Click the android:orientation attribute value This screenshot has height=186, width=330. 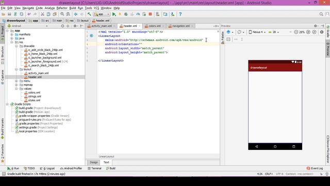[141, 44]
